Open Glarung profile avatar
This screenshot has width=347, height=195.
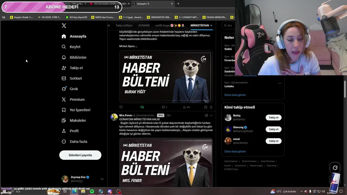(228, 129)
